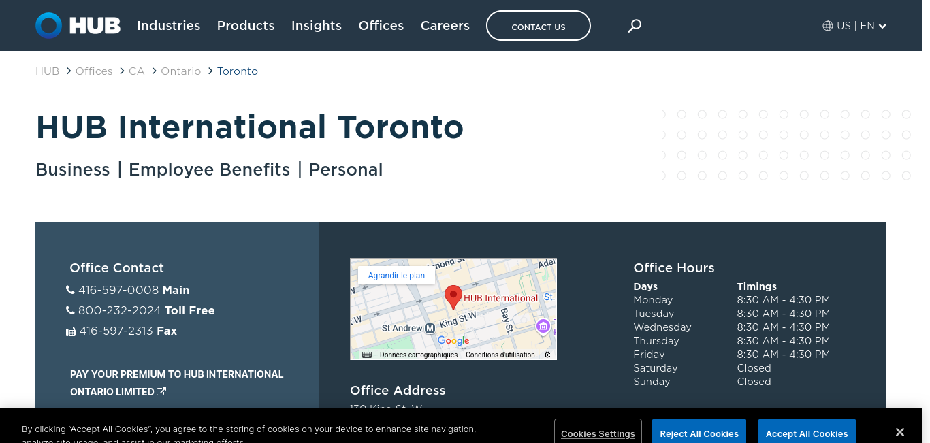Click the keyboard shortcuts icon on the map
This screenshot has height=443, width=930.
tap(367, 355)
